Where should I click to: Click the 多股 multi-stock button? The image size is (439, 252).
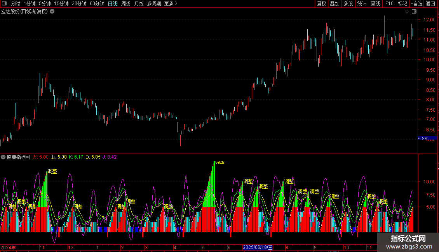click(x=348, y=3)
